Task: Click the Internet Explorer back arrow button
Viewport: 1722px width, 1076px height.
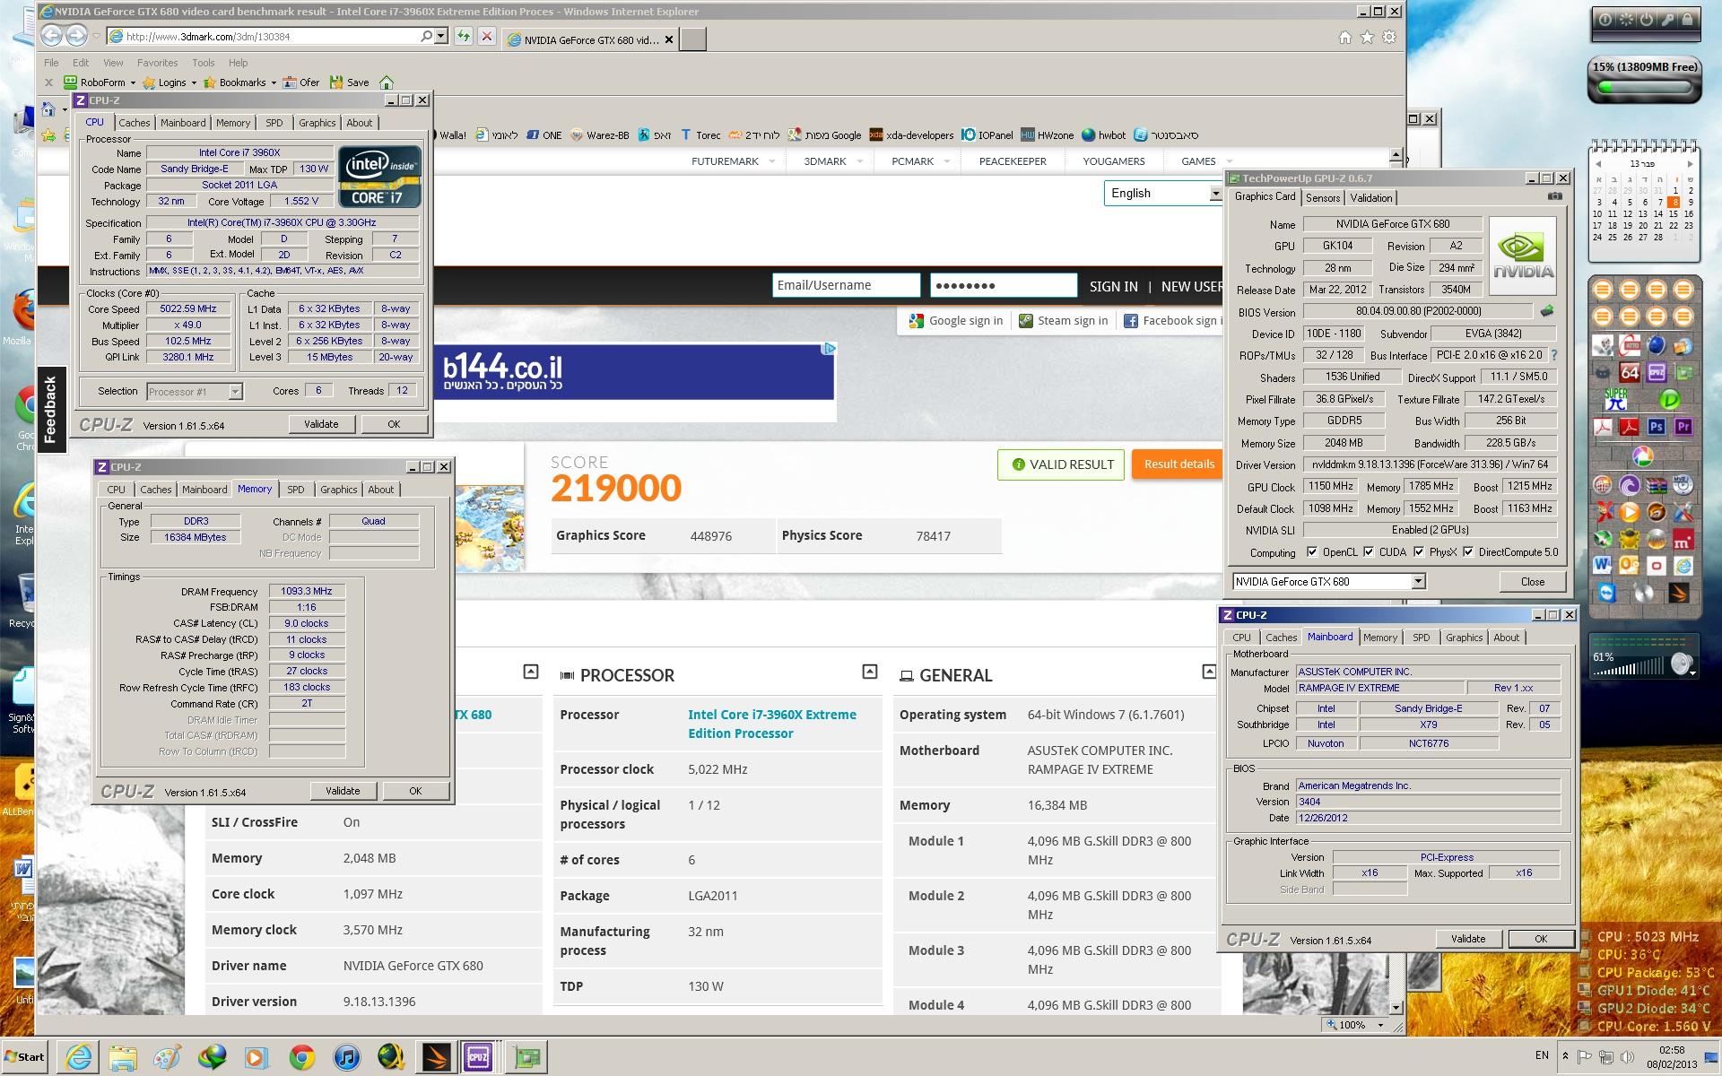Action: tap(52, 36)
